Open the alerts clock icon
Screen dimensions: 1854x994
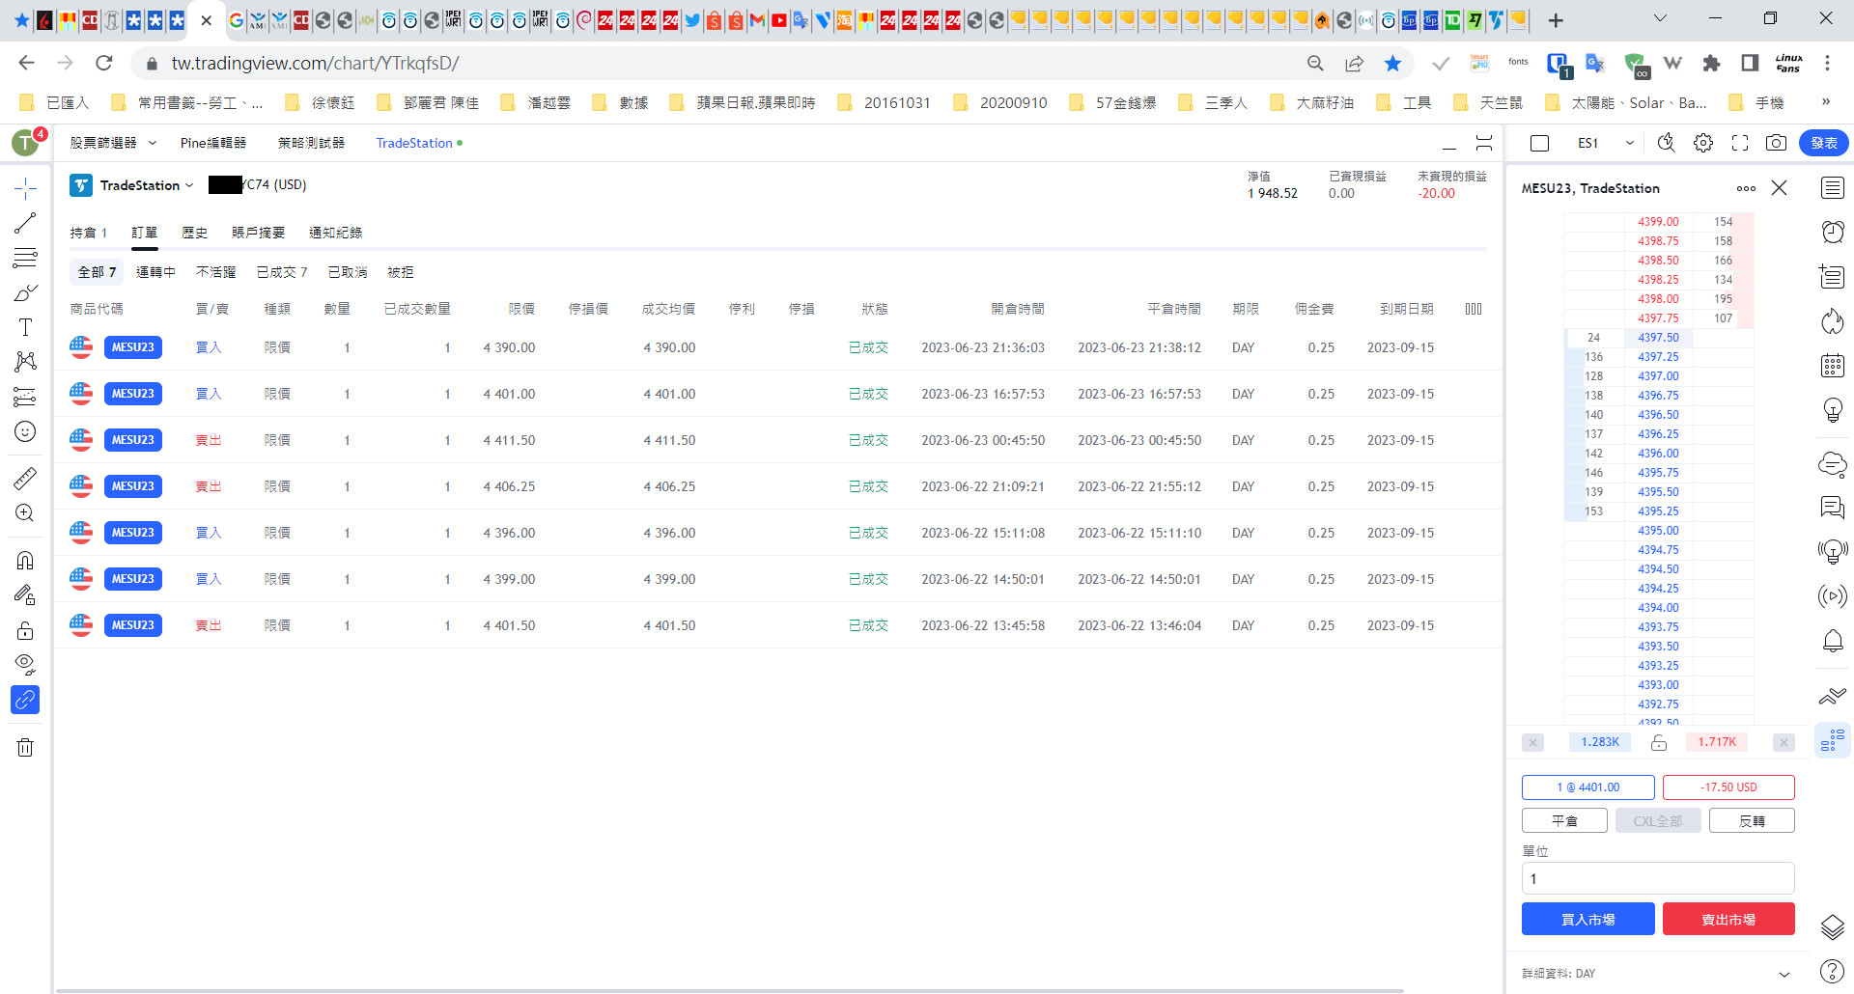pyautogui.click(x=1833, y=232)
